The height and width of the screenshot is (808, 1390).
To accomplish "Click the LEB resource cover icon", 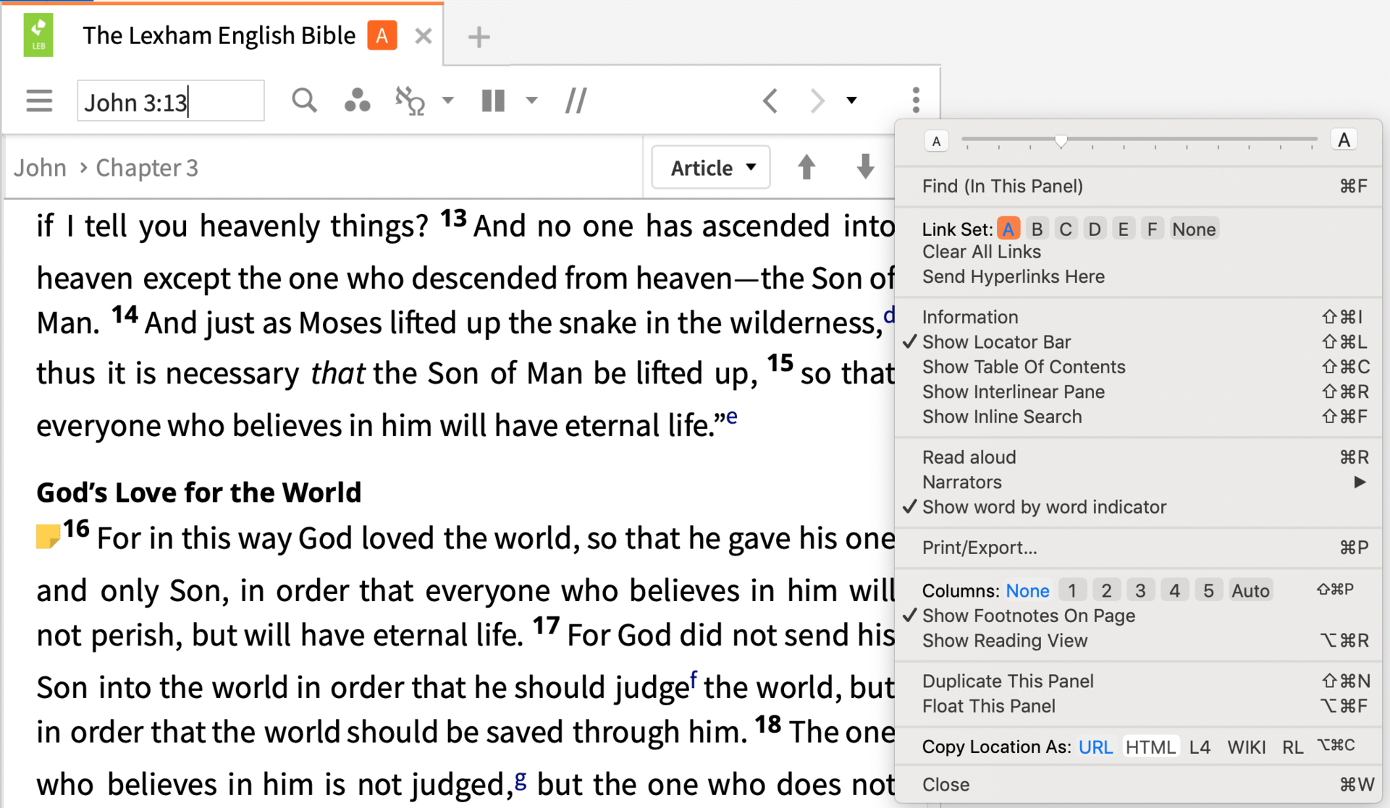I will click(38, 35).
